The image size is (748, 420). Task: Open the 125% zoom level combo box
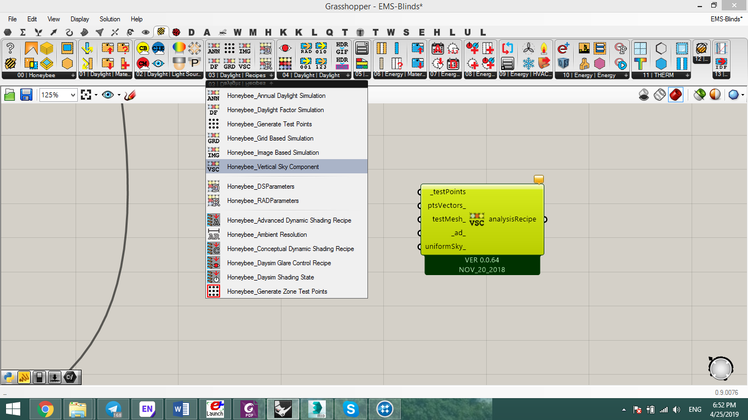click(x=58, y=95)
